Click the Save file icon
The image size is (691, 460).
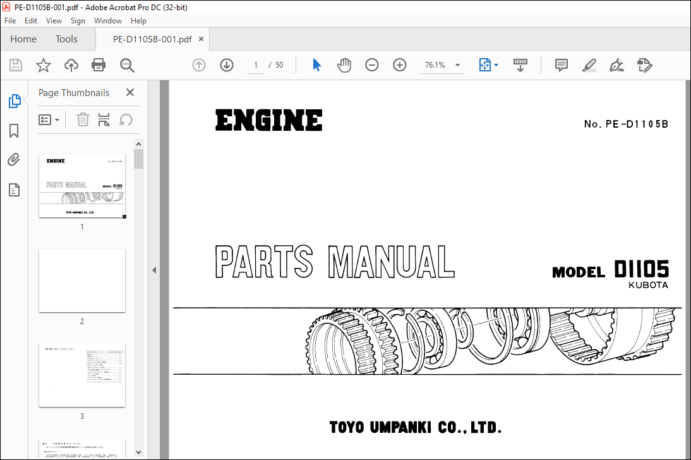[16, 65]
